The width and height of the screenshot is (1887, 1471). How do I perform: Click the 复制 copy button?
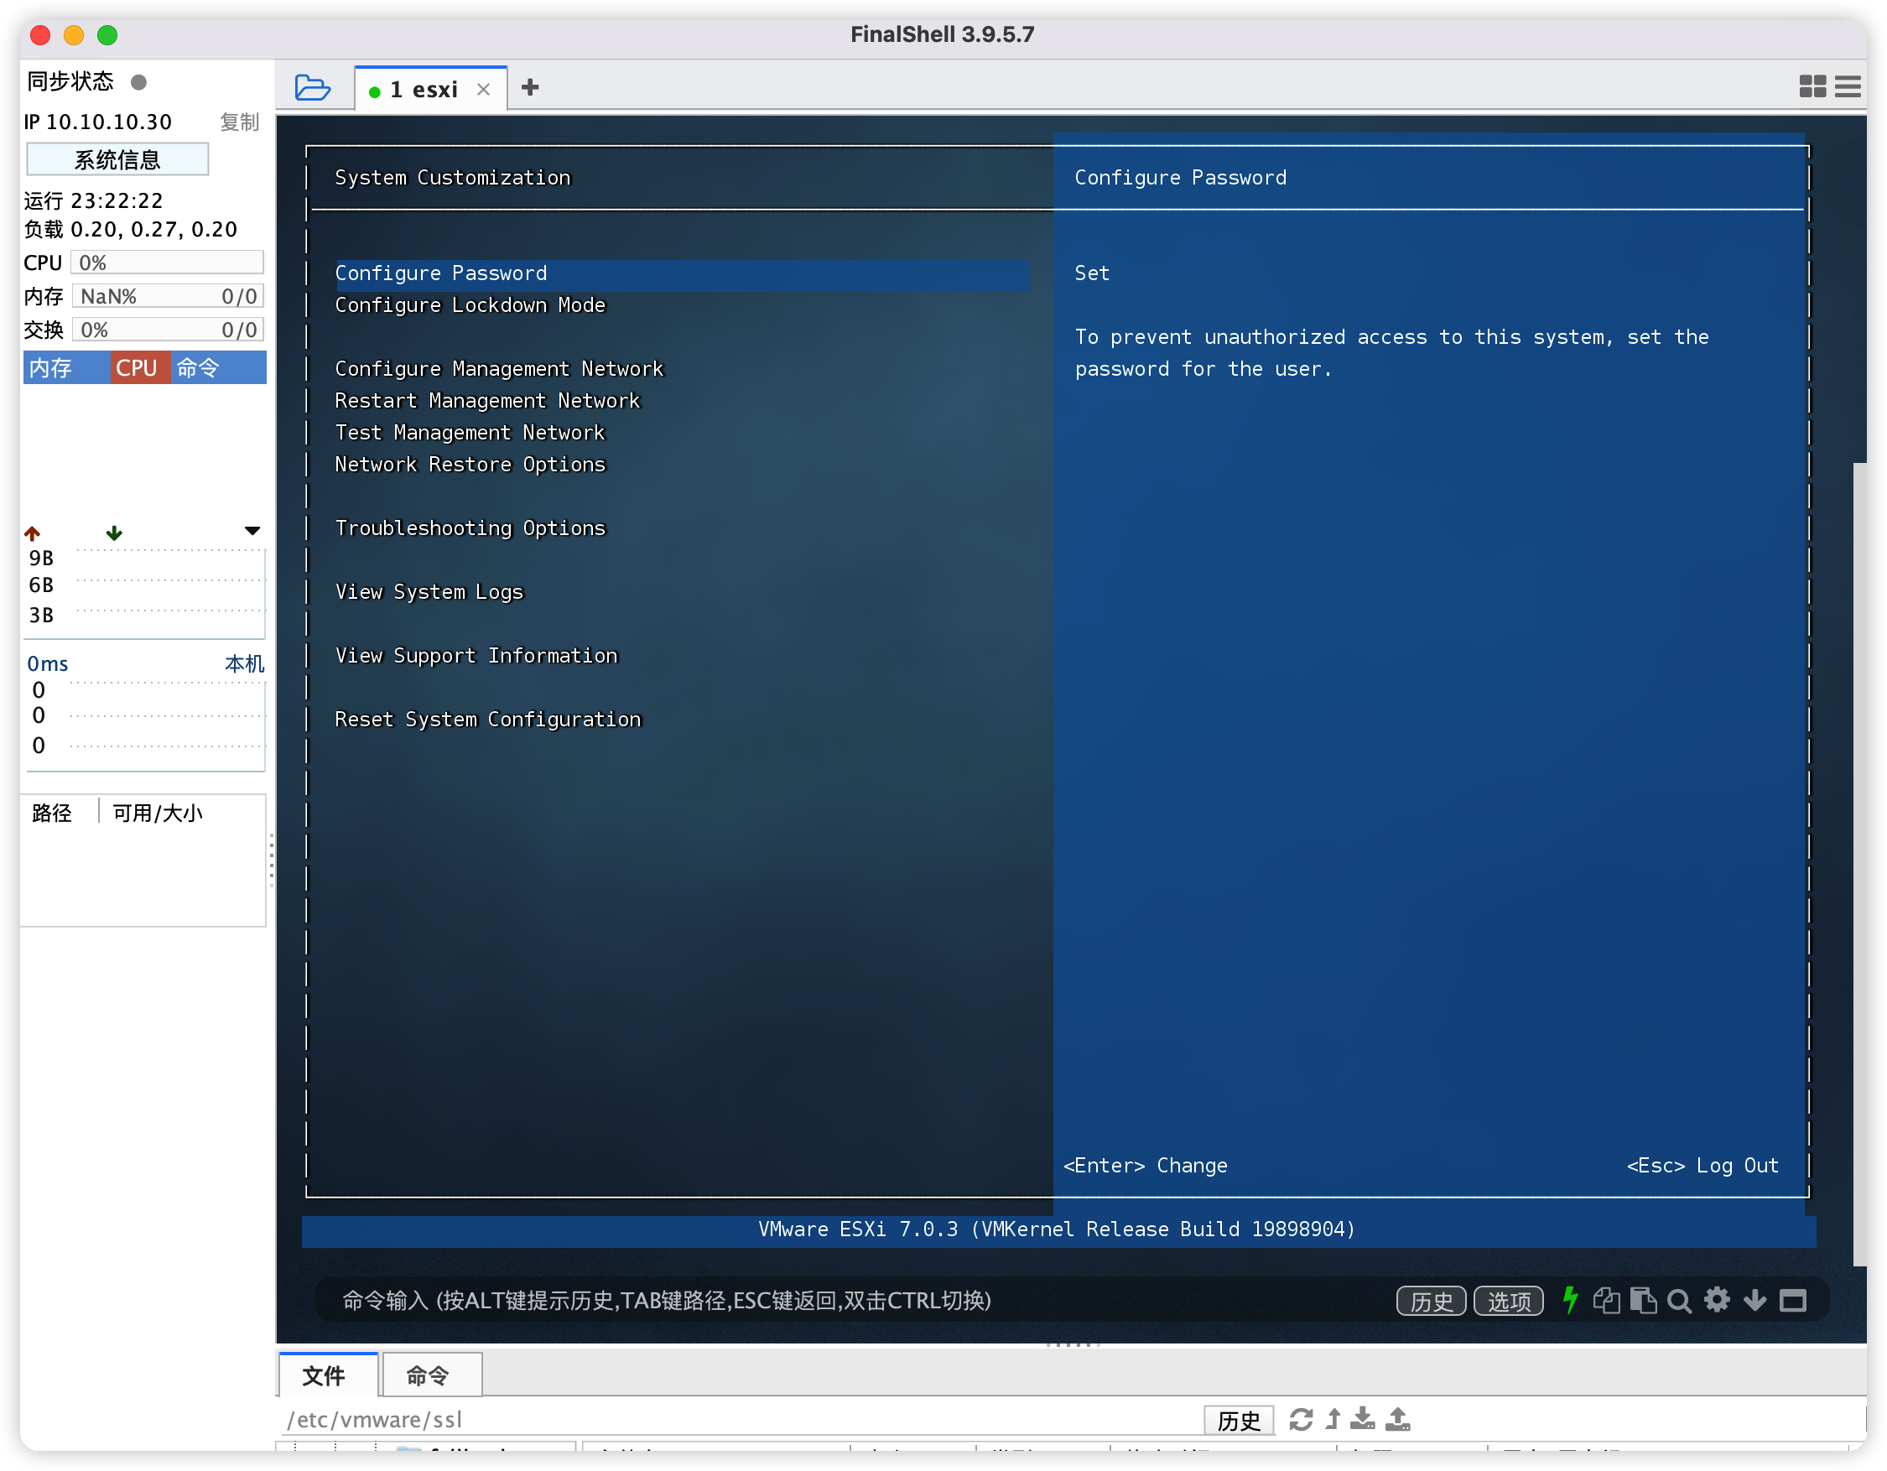pos(231,122)
